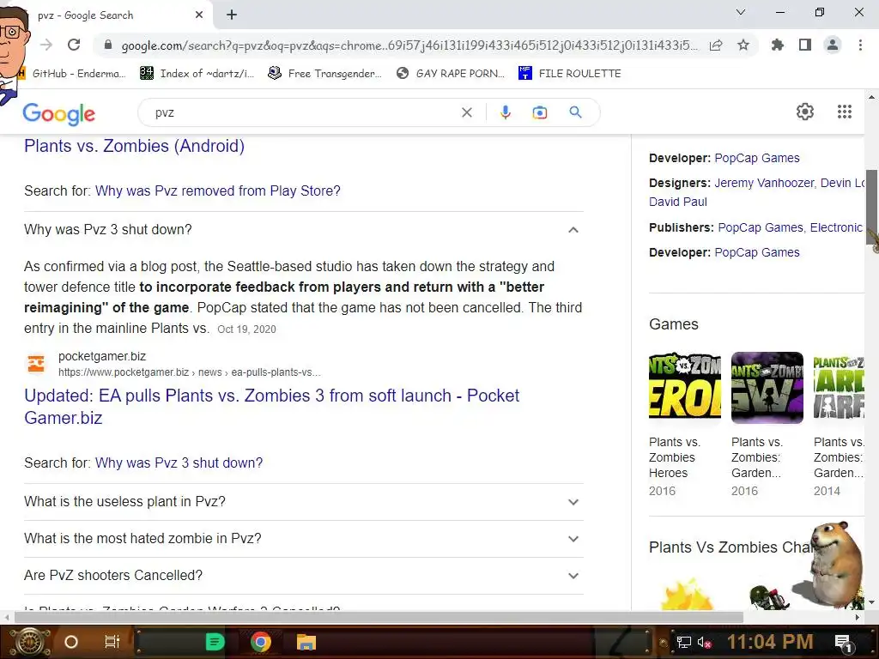879x659 pixels.
Task: Open notification center icon
Action: (844, 643)
